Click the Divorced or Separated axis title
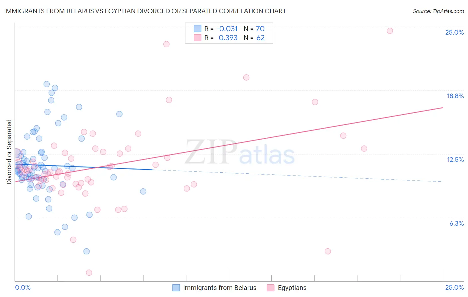Screen dimensions: 468x297 9,151
